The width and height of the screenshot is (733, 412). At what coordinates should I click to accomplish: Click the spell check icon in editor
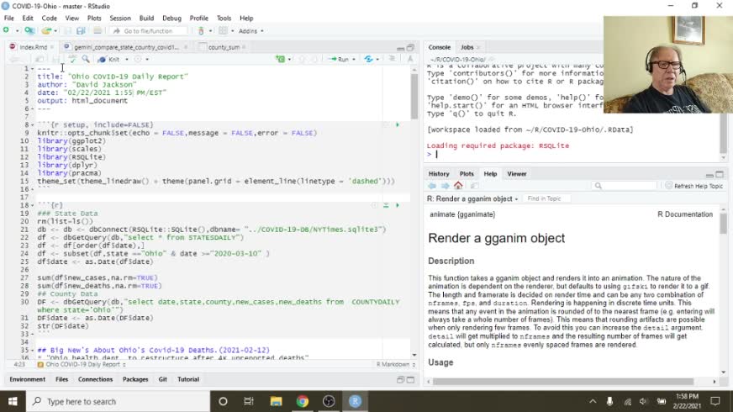[72, 60]
